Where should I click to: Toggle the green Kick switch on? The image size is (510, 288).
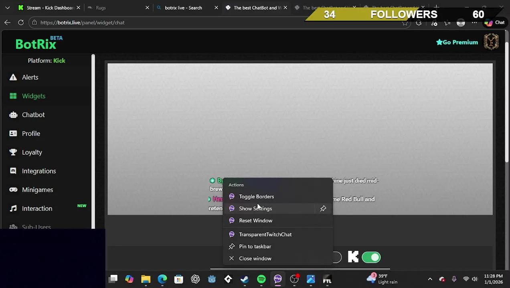[x=371, y=257]
